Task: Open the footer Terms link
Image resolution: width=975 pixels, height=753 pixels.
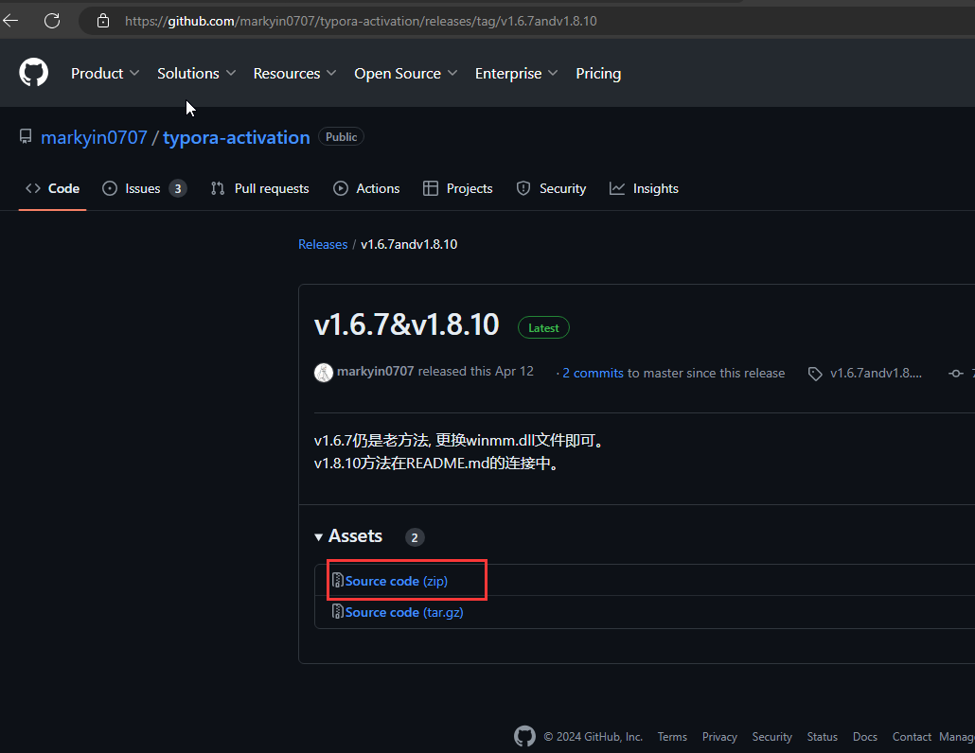Action: 672,736
